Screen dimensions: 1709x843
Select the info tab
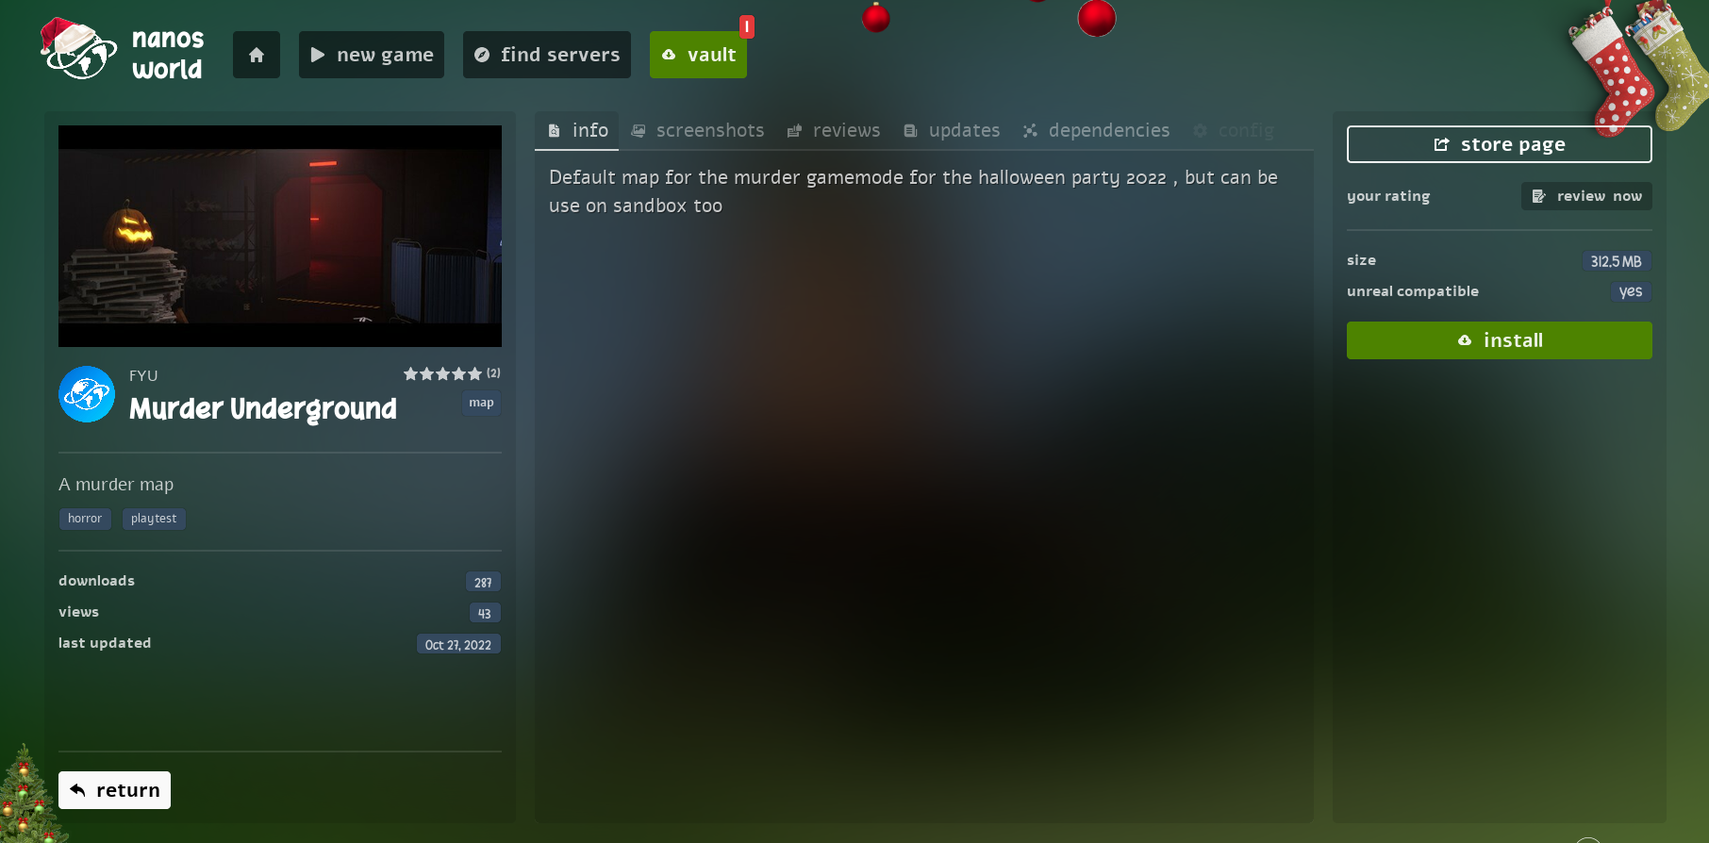[577, 130]
